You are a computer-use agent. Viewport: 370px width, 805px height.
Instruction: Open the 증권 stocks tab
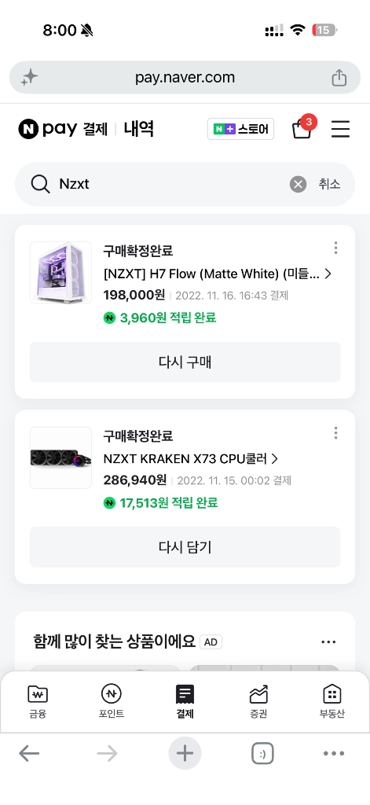(258, 700)
